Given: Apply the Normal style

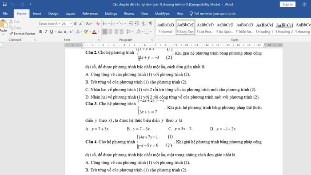Looking at the screenshot, I should [166, 28].
